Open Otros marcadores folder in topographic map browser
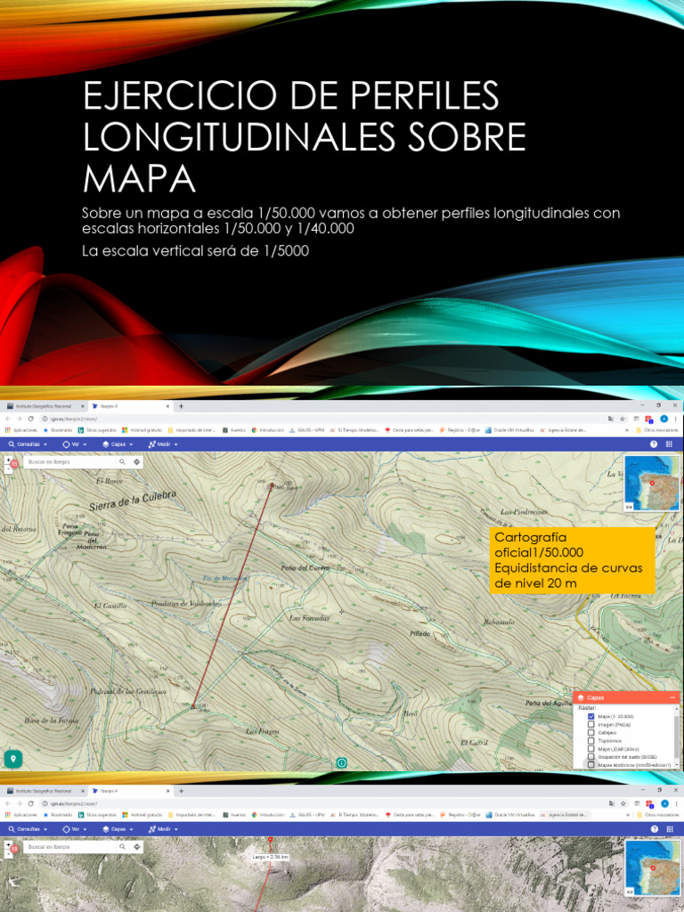Screen dimensions: 684x912 point(658,430)
